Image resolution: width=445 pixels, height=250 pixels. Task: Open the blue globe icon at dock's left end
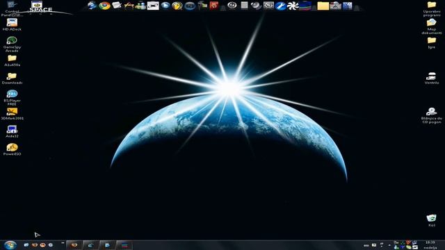[x=92, y=6]
